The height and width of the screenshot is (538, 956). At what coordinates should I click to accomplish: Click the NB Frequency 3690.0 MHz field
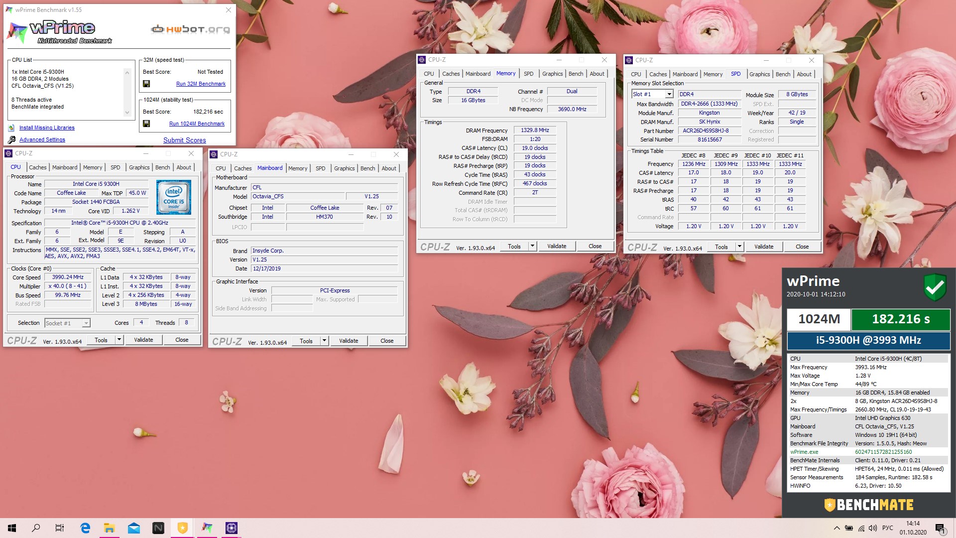click(572, 109)
